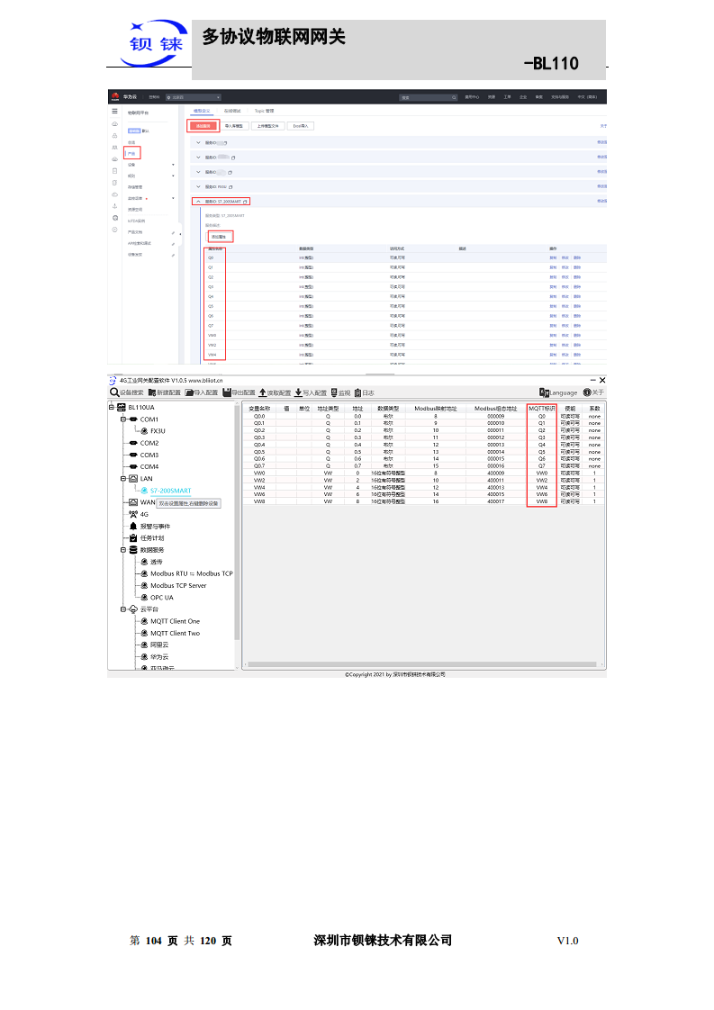Click the Huawei Cloud search field
This screenshot has width=714, height=1010.
coord(429,97)
